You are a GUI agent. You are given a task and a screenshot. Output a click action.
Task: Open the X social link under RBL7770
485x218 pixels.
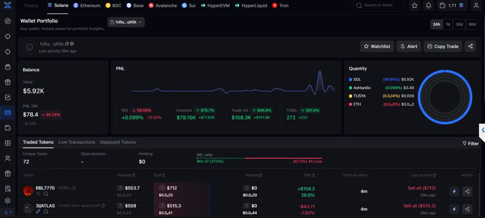coord(38,194)
